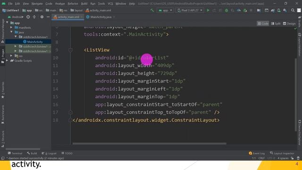Open SDK Manager icon
The height and width of the screenshot is (170, 302).
point(285,10)
